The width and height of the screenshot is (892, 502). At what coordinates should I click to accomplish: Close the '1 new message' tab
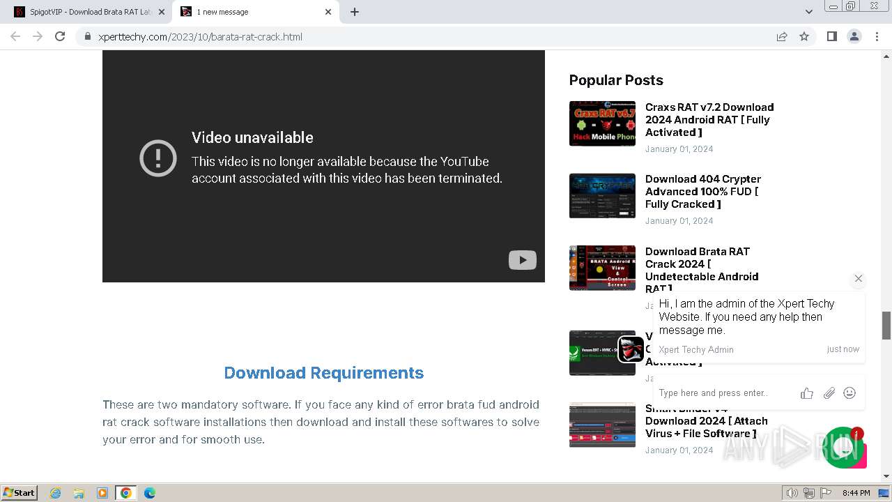tap(328, 12)
